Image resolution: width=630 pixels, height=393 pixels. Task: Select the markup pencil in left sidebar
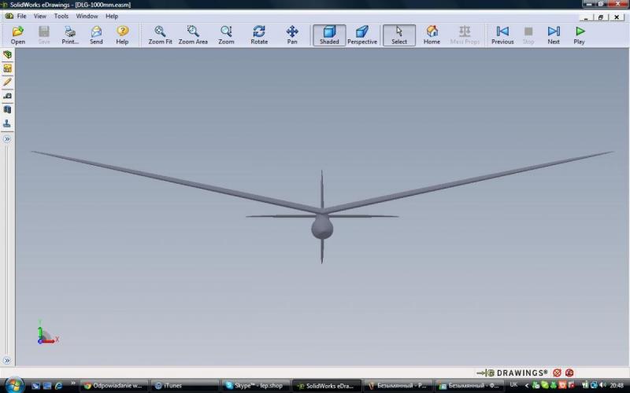click(x=7, y=82)
